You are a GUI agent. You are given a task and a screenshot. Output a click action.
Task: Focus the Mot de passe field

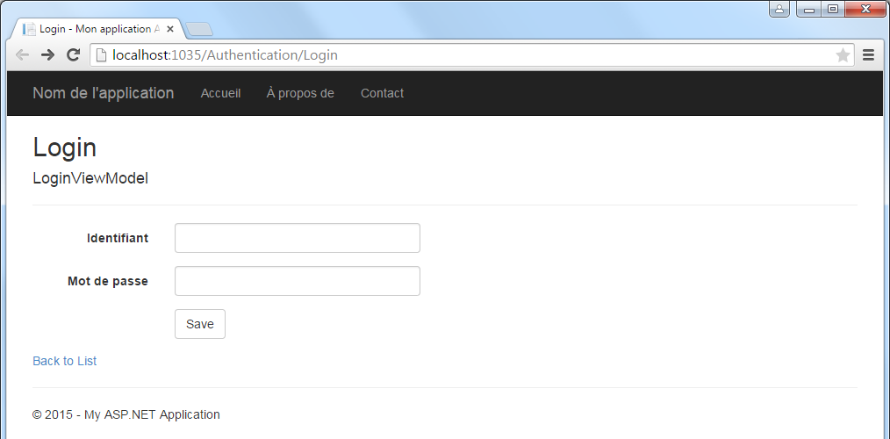coord(298,281)
